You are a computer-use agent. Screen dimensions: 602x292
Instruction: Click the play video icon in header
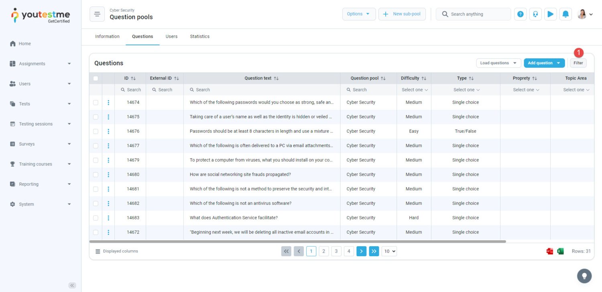coord(550,14)
